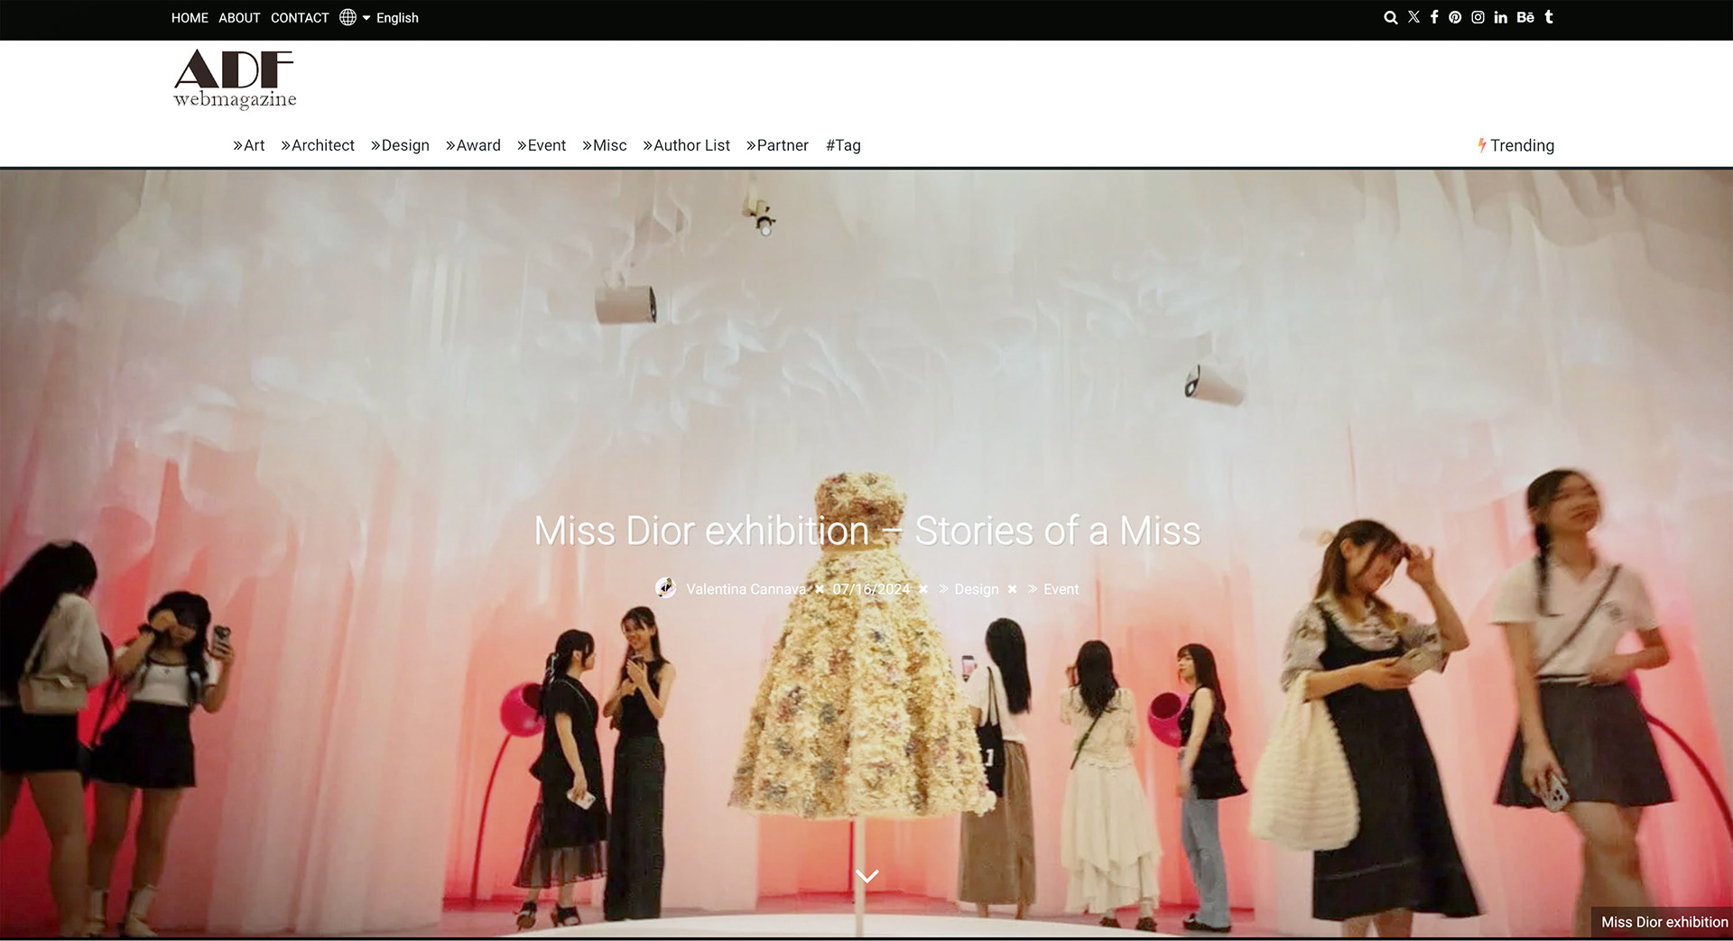
Task: Click the globe language icon
Action: tap(348, 17)
